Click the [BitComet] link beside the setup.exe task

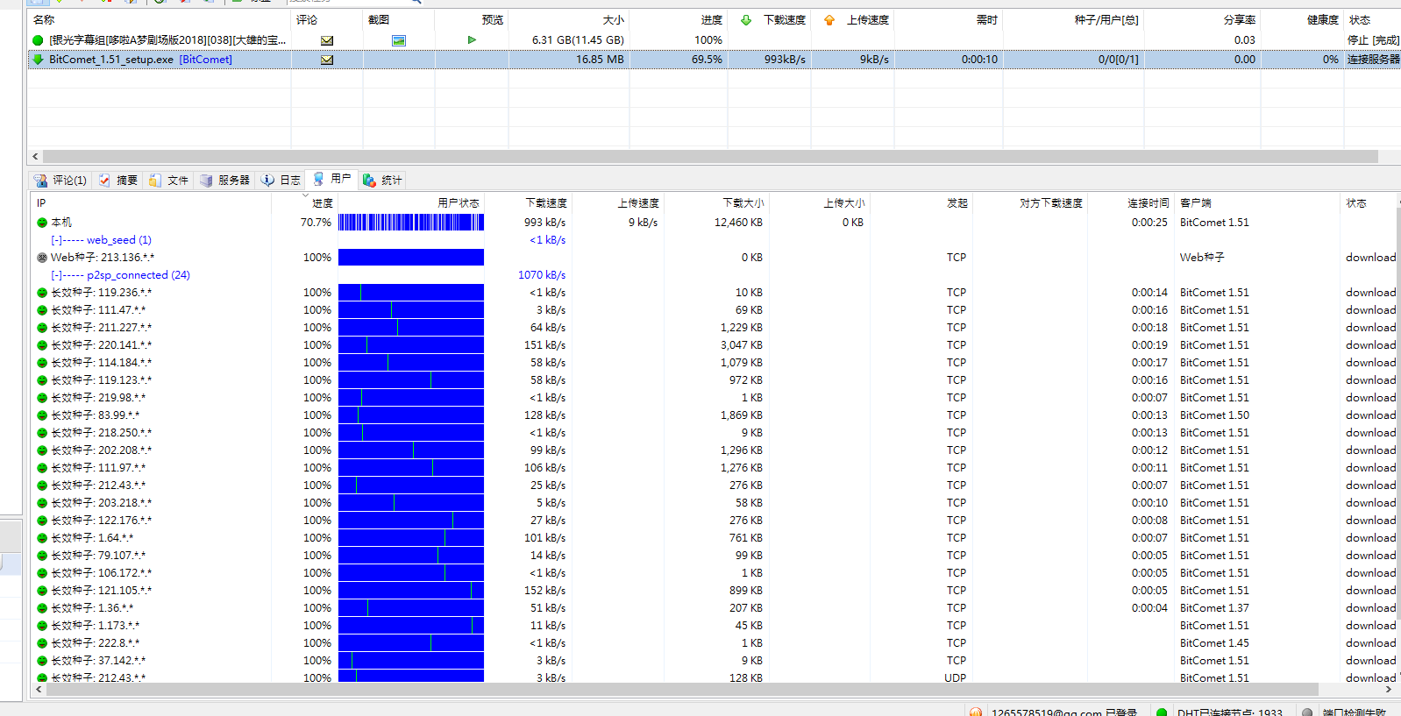tap(206, 60)
